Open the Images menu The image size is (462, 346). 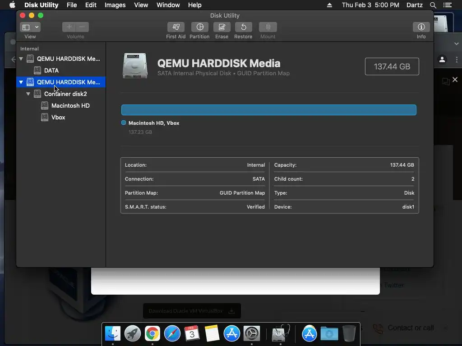click(115, 5)
